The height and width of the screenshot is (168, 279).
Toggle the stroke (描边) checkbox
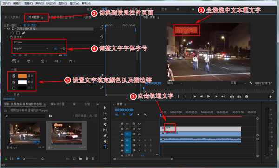[x=13, y=82]
